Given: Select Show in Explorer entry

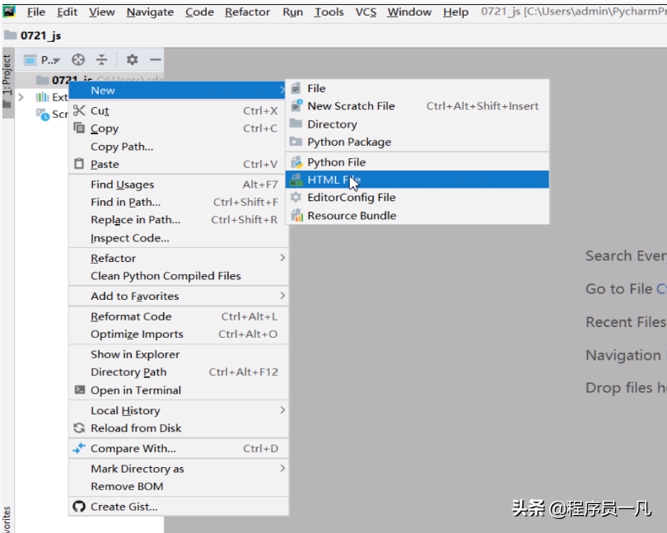Looking at the screenshot, I should click(178, 354).
